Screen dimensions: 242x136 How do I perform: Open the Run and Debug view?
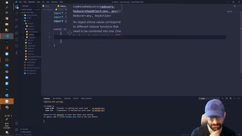point(17,26)
